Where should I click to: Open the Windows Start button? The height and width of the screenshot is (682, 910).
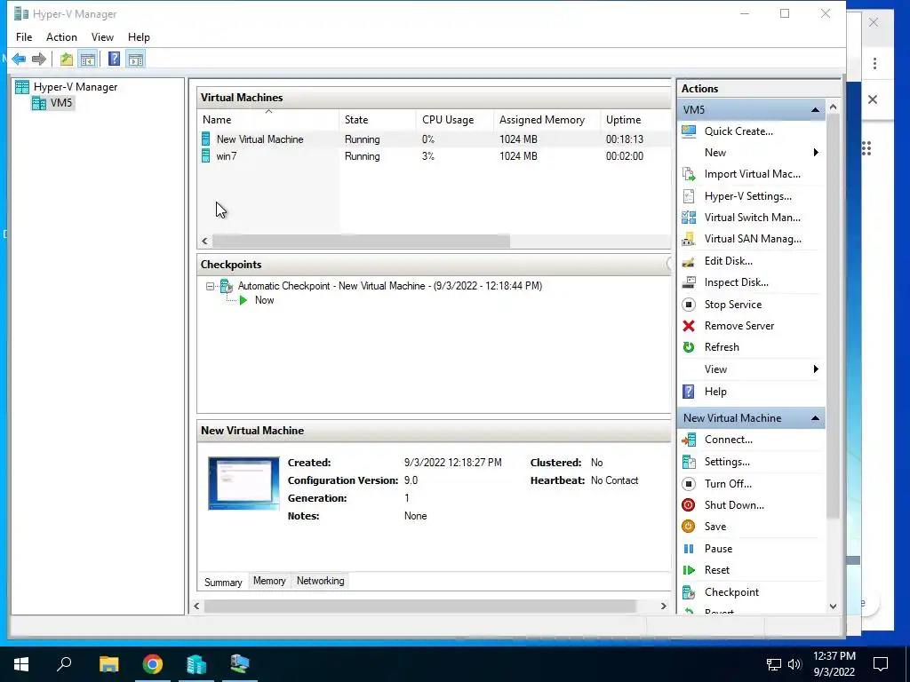click(x=21, y=664)
